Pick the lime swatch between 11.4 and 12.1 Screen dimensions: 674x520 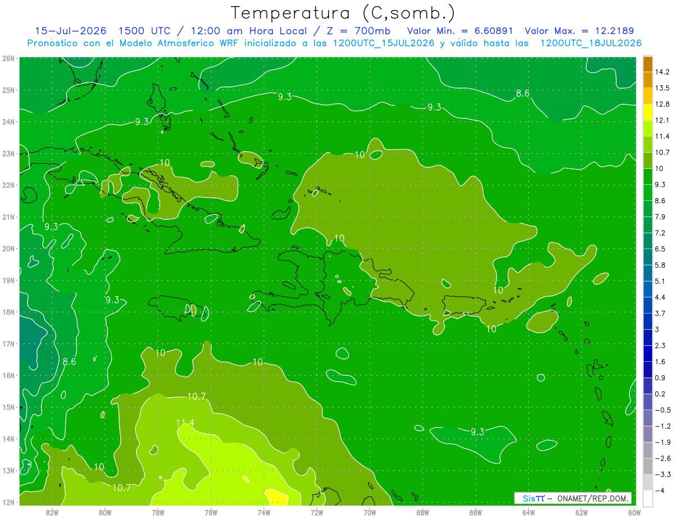(648, 128)
